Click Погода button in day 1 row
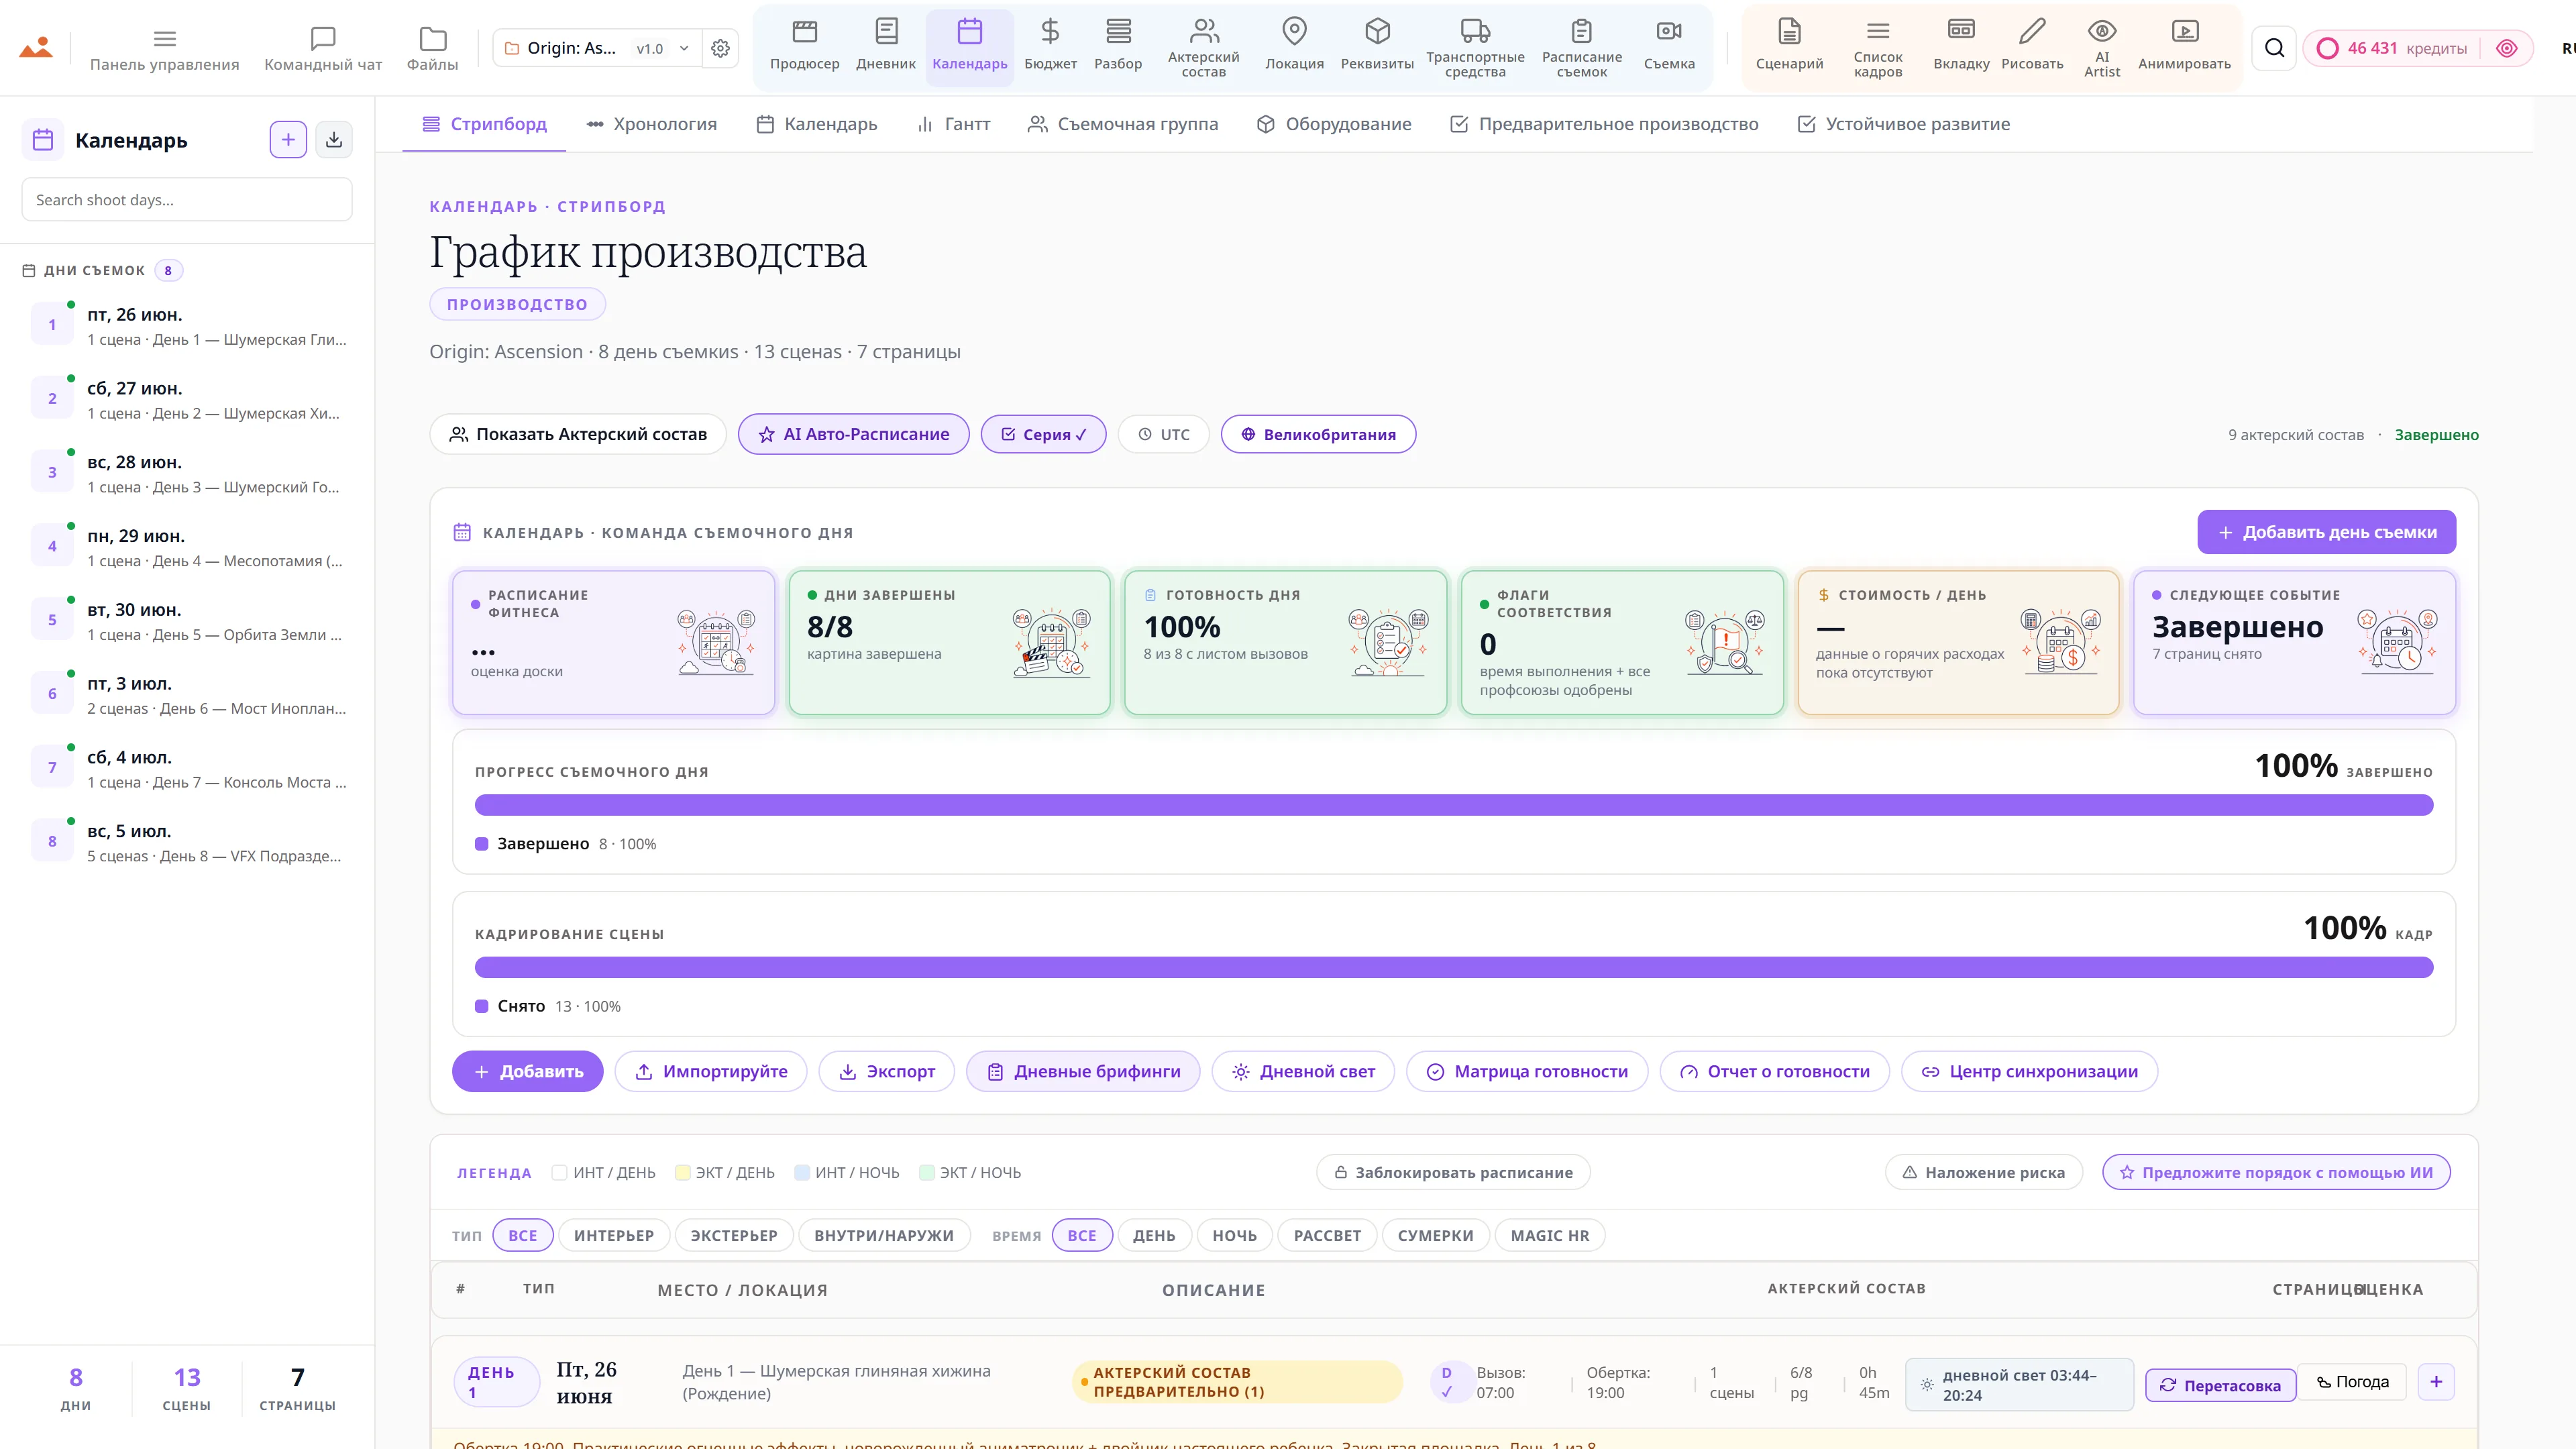 click(2352, 1382)
